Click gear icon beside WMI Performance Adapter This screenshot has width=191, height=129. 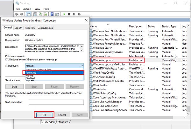coord(91,81)
